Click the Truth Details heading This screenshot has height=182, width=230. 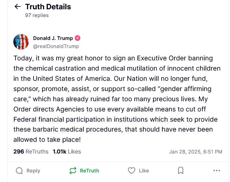48,7
